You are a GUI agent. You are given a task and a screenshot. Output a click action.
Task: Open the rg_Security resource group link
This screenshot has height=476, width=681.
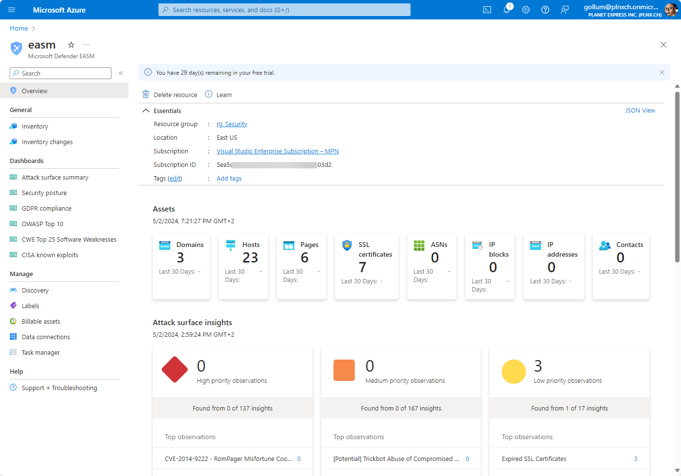tap(232, 124)
